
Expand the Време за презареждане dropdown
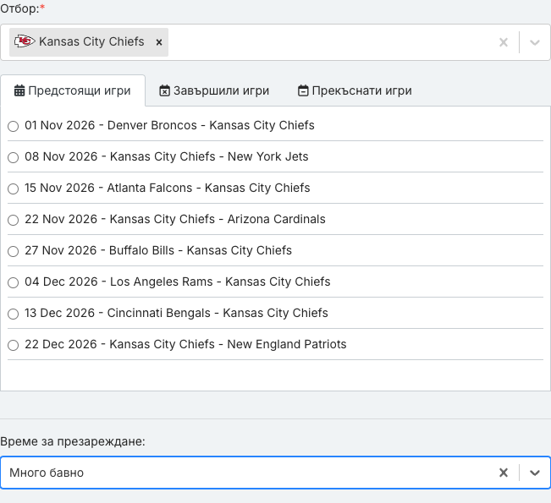click(x=534, y=473)
